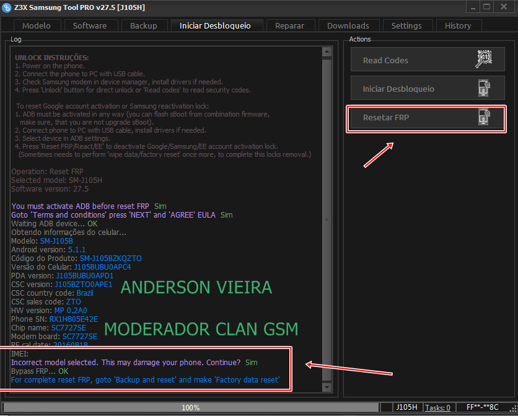
Task: Go to the Reparar tab
Action: tap(290, 26)
